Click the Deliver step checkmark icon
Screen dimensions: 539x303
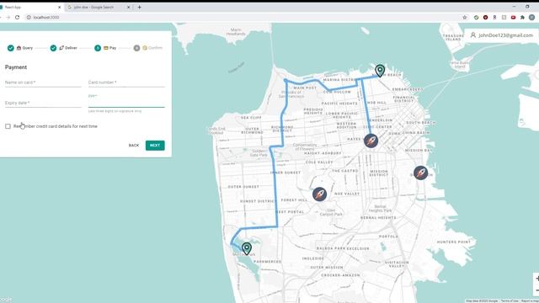[53, 48]
